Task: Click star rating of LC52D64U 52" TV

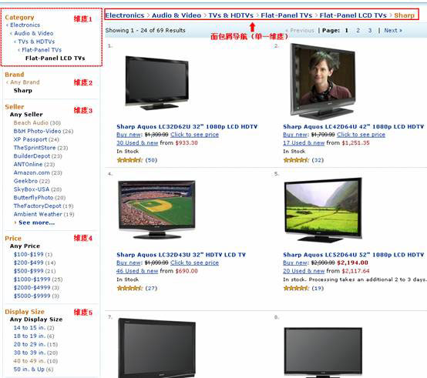Action: 296,288
